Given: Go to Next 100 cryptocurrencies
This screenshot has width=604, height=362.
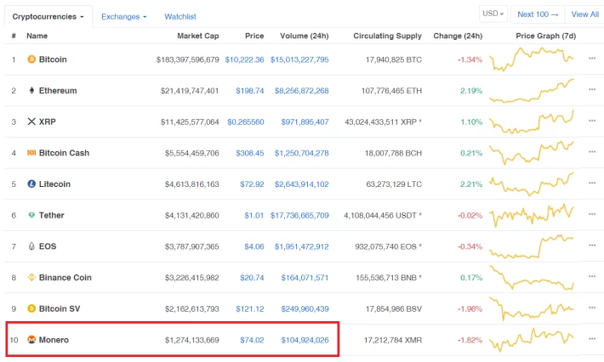Looking at the screenshot, I should [x=538, y=14].
